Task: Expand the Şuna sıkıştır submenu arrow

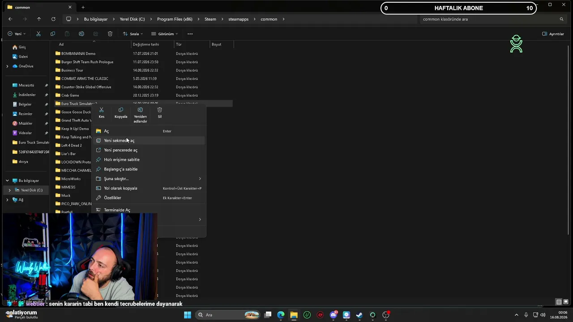Action: point(200,179)
